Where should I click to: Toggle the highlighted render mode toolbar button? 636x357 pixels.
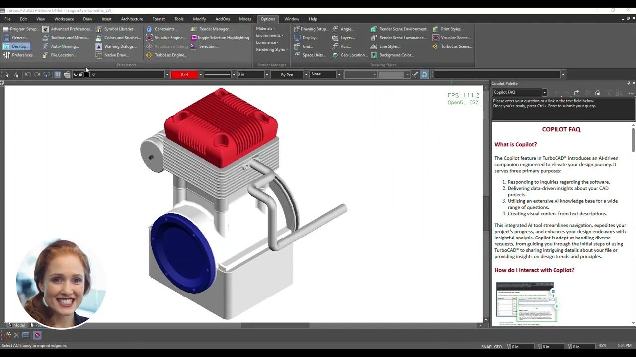tap(425, 74)
